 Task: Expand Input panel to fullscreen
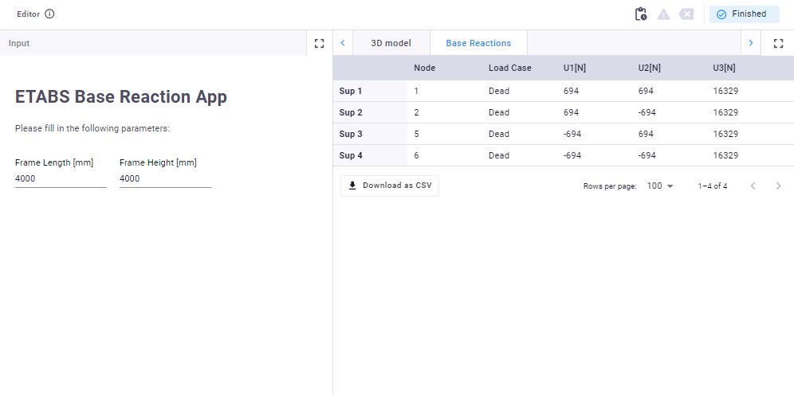[x=319, y=43]
